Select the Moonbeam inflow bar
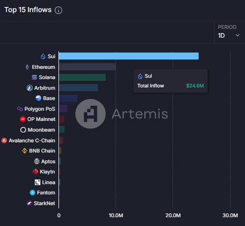Image resolution: width=245 pixels, height=226 pixels. coord(62,130)
